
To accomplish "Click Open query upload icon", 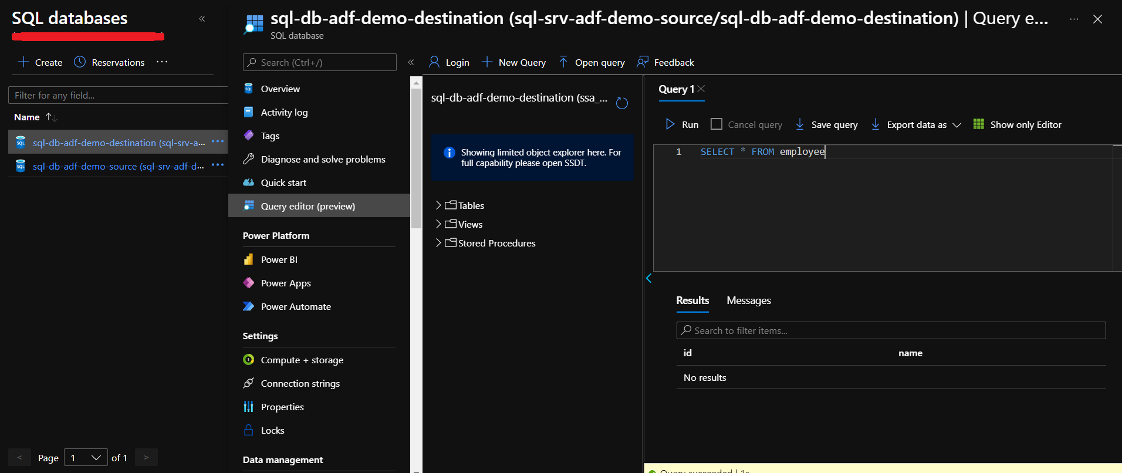I will coord(563,62).
